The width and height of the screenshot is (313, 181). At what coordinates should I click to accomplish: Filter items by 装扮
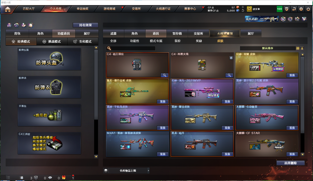177,41
